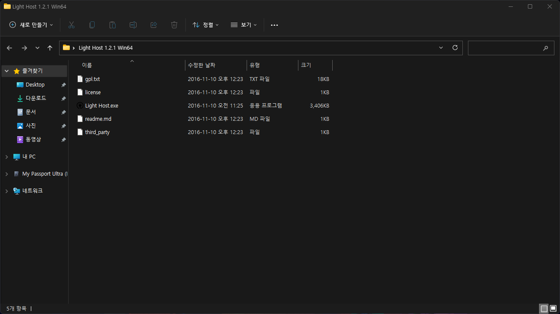The image size is (560, 314).
Task: Click the Paste clipboard icon
Action: (x=113, y=25)
